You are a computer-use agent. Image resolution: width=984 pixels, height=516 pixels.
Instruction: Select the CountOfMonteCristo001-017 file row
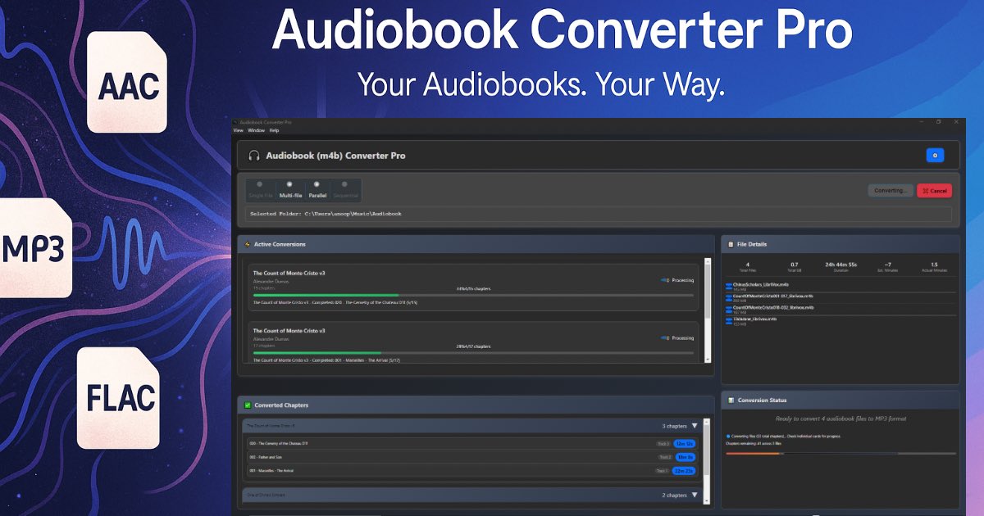point(840,298)
